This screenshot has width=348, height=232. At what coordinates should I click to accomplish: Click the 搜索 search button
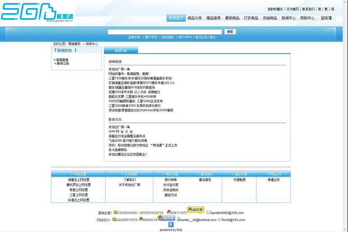(230, 32)
